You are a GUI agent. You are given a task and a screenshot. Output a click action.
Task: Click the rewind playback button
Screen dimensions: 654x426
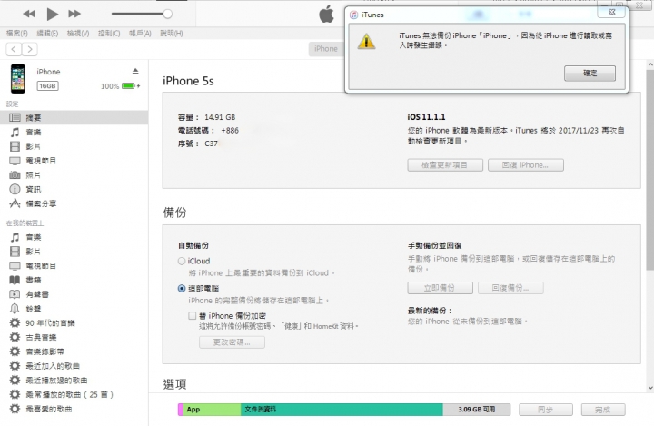click(29, 14)
